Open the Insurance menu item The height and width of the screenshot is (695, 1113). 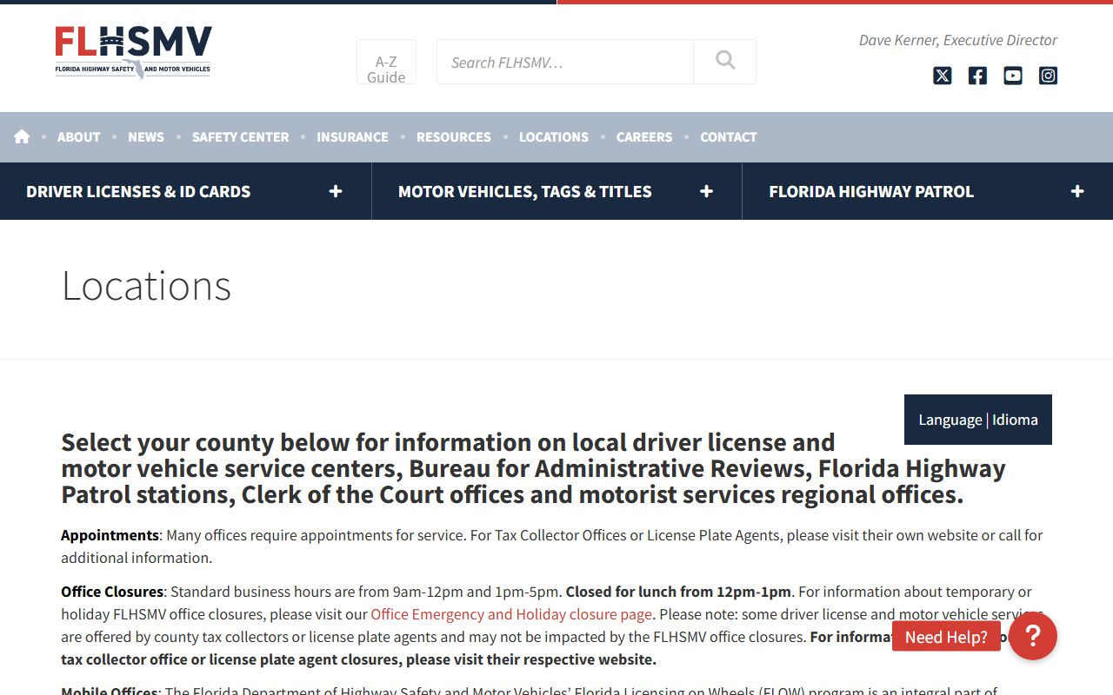pos(352,136)
